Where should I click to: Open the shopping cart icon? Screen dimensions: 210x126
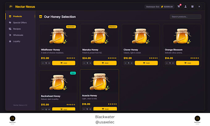179,6
